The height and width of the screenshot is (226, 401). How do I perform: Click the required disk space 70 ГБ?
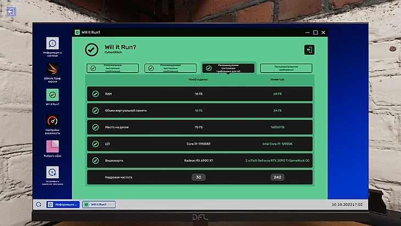199,127
